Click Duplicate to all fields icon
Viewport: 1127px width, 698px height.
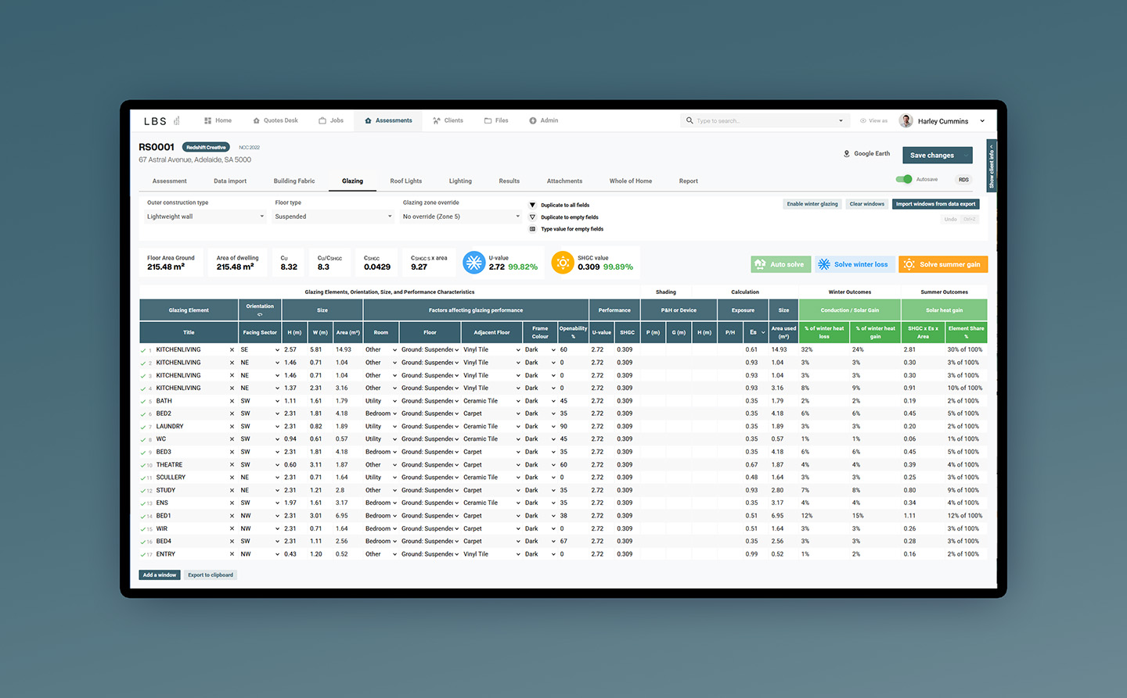[x=533, y=205]
